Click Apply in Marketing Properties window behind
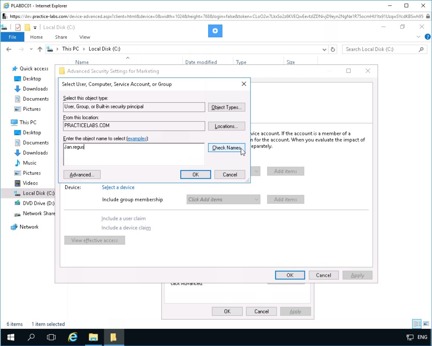432x346 pixels. point(295,311)
